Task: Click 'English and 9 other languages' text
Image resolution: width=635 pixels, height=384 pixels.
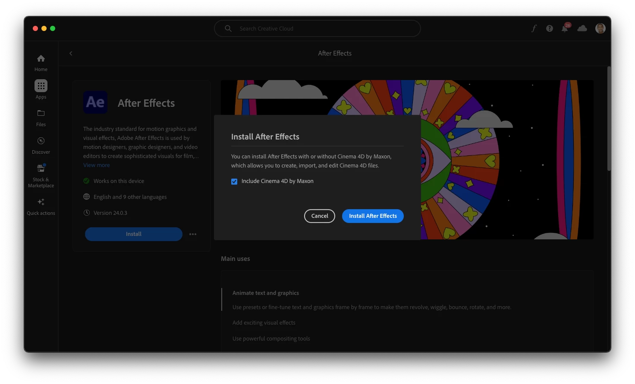Action: [130, 197]
